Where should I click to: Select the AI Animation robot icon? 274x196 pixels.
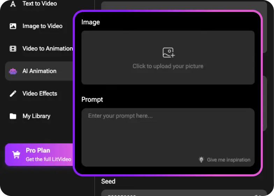[x=13, y=71]
